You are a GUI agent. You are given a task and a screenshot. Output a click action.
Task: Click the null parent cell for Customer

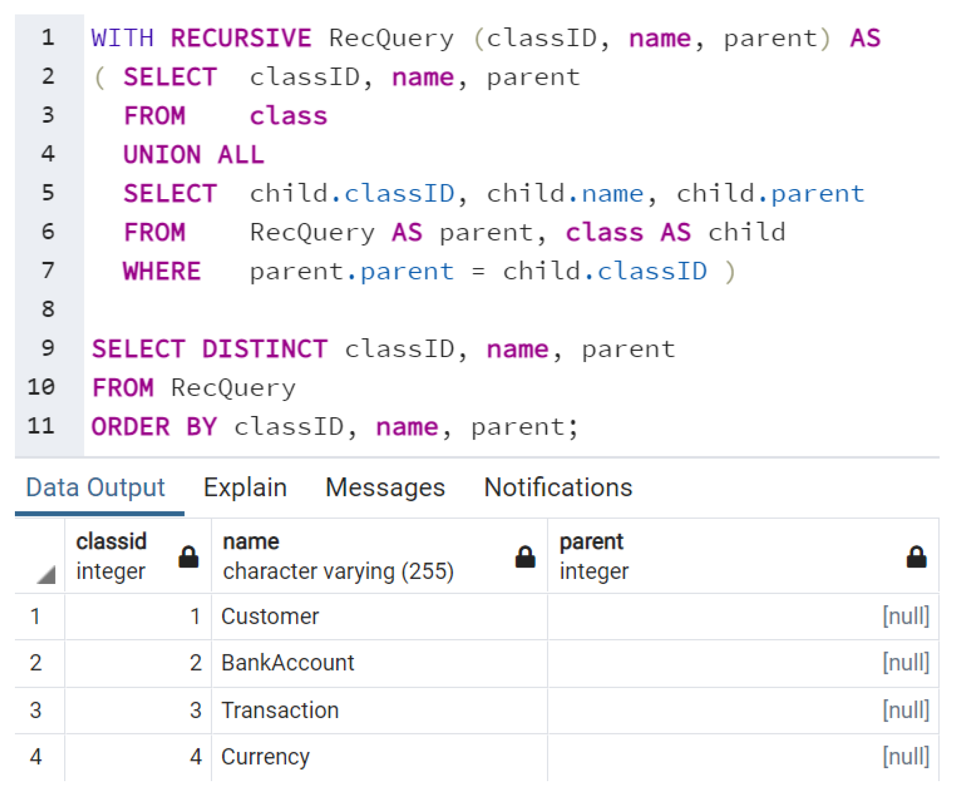coord(904,616)
